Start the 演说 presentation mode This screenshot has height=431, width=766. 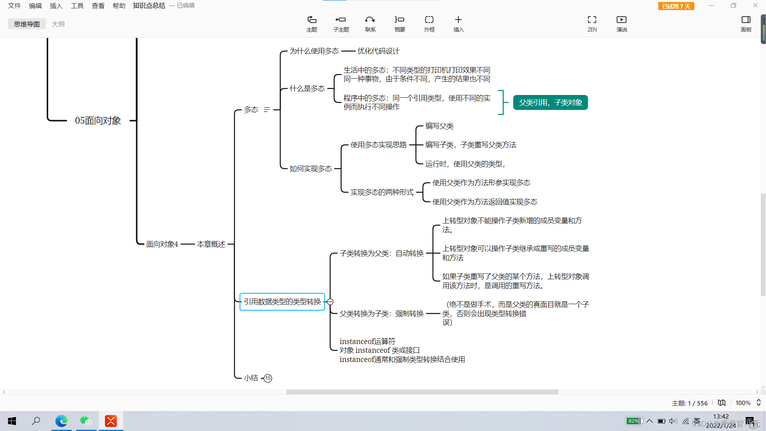click(x=622, y=24)
